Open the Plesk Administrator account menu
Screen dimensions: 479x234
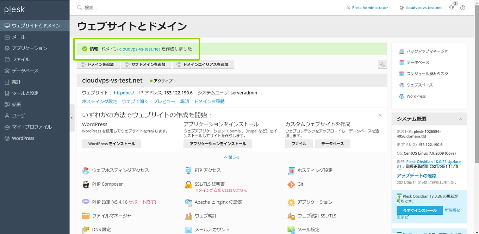(x=369, y=7)
